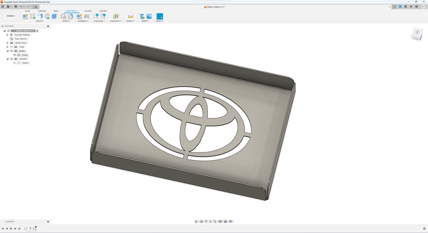Click the Save disk icon
The image size is (428, 233).
[16, 6]
